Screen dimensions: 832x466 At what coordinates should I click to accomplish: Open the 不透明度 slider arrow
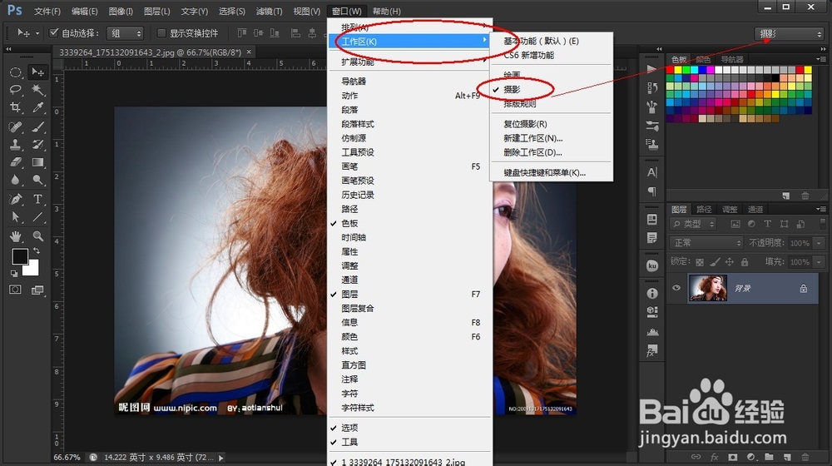[819, 243]
